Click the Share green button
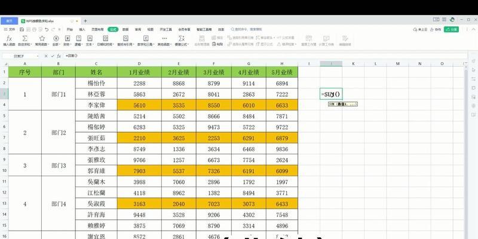Screen dimensions: 478x239 click(452, 29)
